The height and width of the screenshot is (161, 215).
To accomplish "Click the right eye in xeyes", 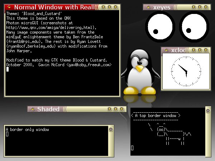I will pos(194,27).
